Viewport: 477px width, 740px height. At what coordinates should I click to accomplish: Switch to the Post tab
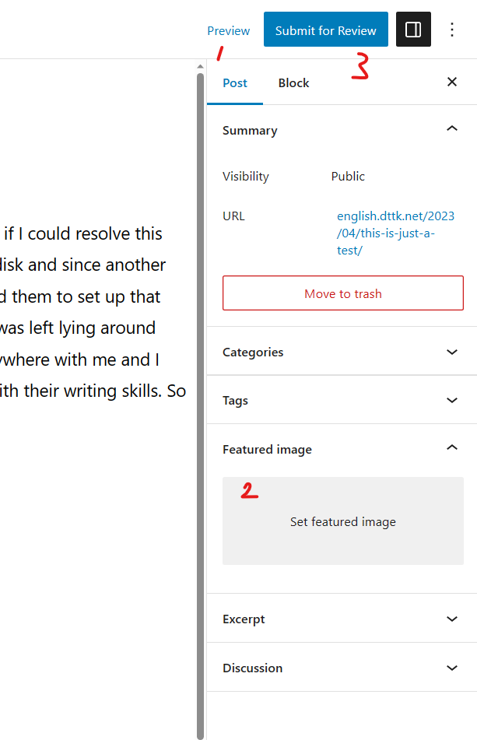tap(235, 83)
